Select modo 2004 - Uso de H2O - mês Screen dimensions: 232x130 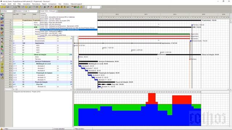(x=69, y=33)
